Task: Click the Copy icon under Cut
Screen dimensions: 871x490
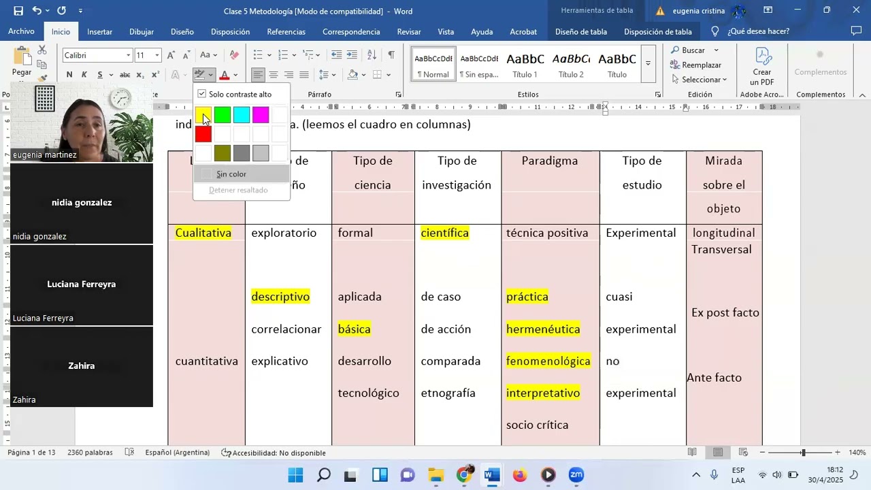Action: coord(42,65)
